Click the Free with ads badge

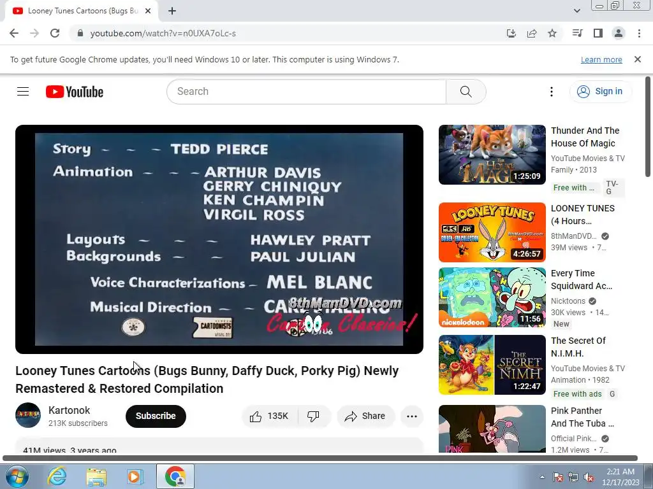(x=577, y=393)
